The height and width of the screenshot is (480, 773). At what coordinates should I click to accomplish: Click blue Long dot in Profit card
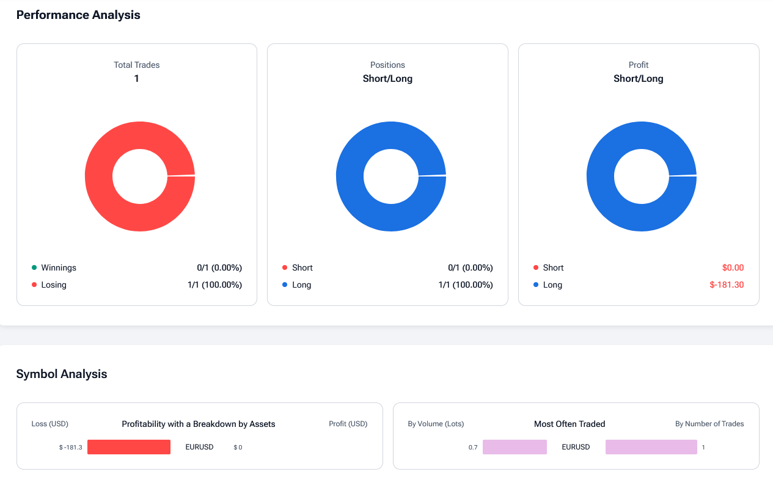click(x=536, y=285)
